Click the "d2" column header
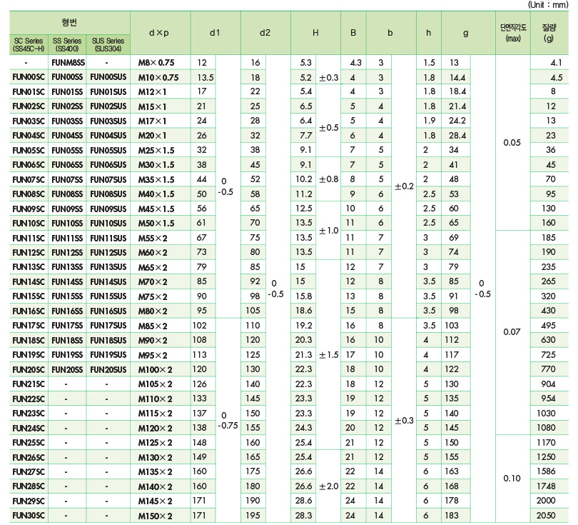Image resolution: width=578 pixels, height=525 pixels. pos(265,33)
